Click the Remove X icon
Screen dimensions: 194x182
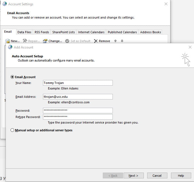click(x=96, y=41)
